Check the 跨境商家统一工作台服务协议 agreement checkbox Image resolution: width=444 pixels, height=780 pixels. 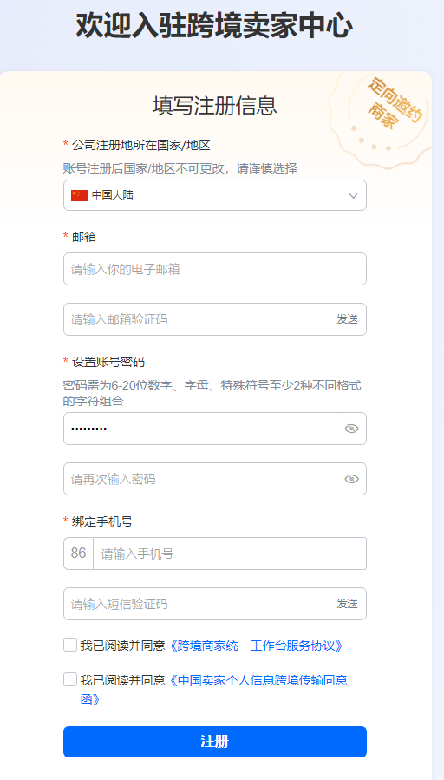coord(70,645)
